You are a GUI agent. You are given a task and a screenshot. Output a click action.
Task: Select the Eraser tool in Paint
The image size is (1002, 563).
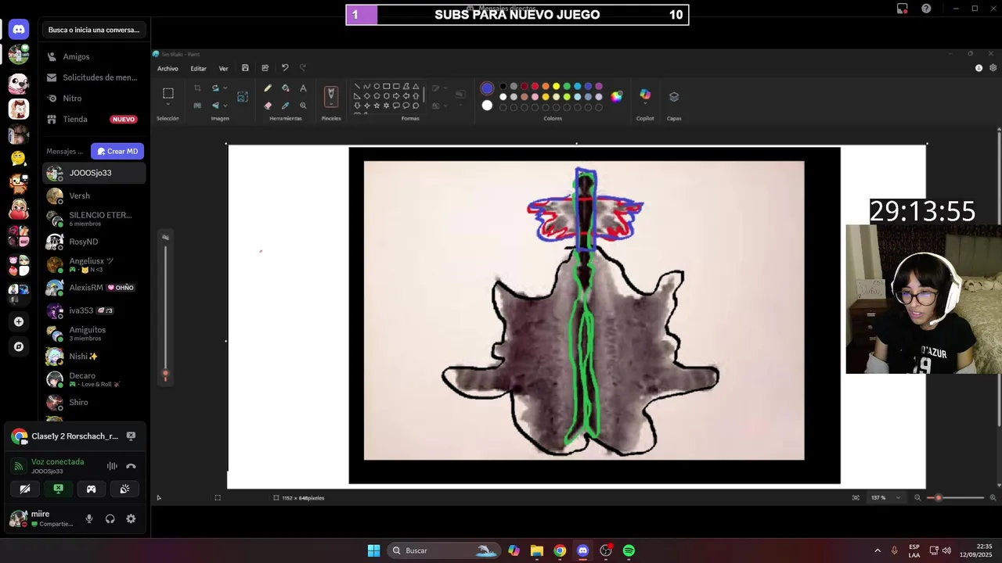click(268, 106)
